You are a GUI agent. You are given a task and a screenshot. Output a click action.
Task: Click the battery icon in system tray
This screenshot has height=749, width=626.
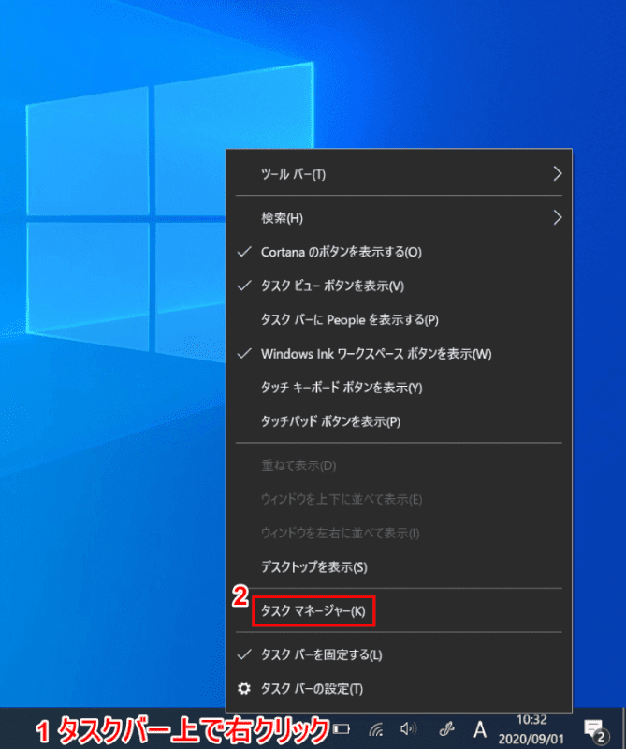click(x=341, y=729)
